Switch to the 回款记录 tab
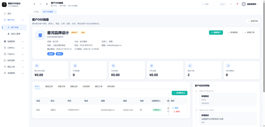The height and width of the screenshot is (127, 265). click(x=74, y=86)
